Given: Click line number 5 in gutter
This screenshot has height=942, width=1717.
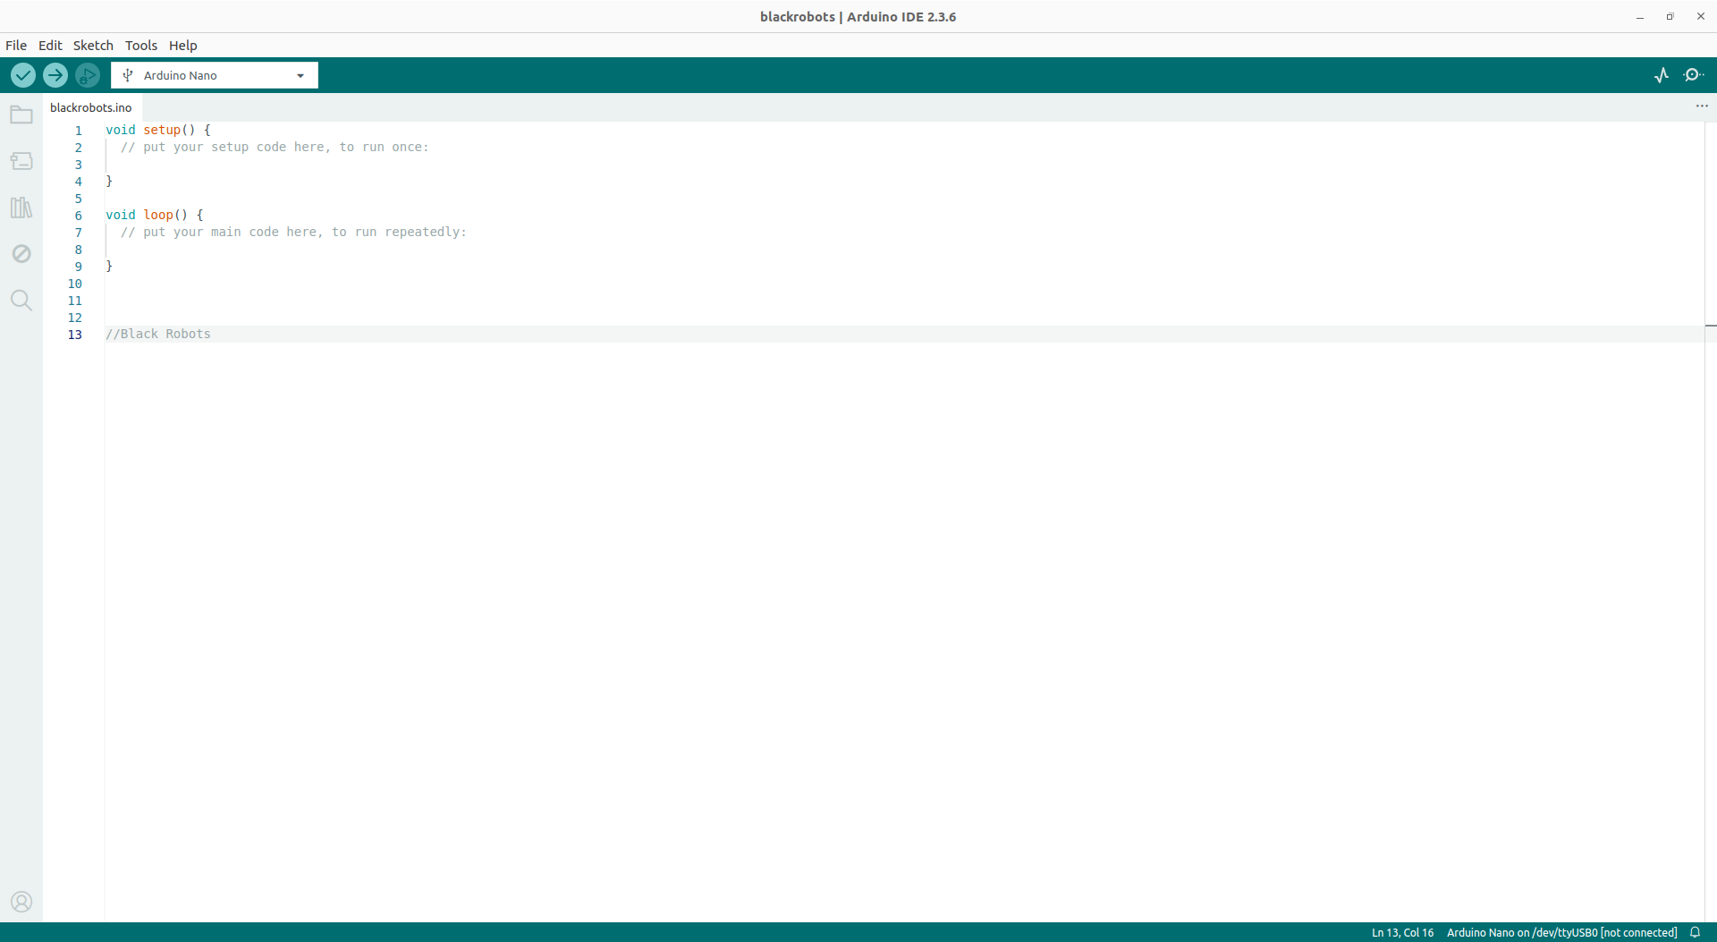Looking at the screenshot, I should click(x=79, y=199).
